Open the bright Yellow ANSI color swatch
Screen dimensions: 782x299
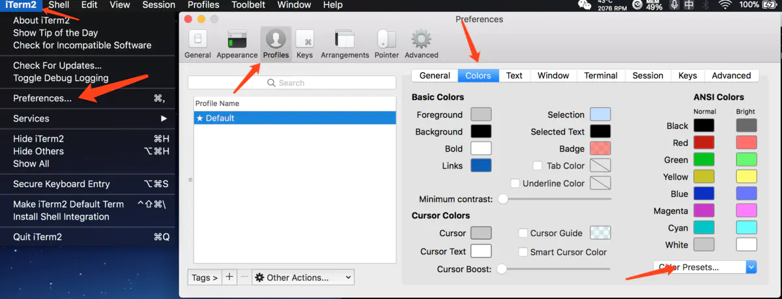[x=746, y=176]
